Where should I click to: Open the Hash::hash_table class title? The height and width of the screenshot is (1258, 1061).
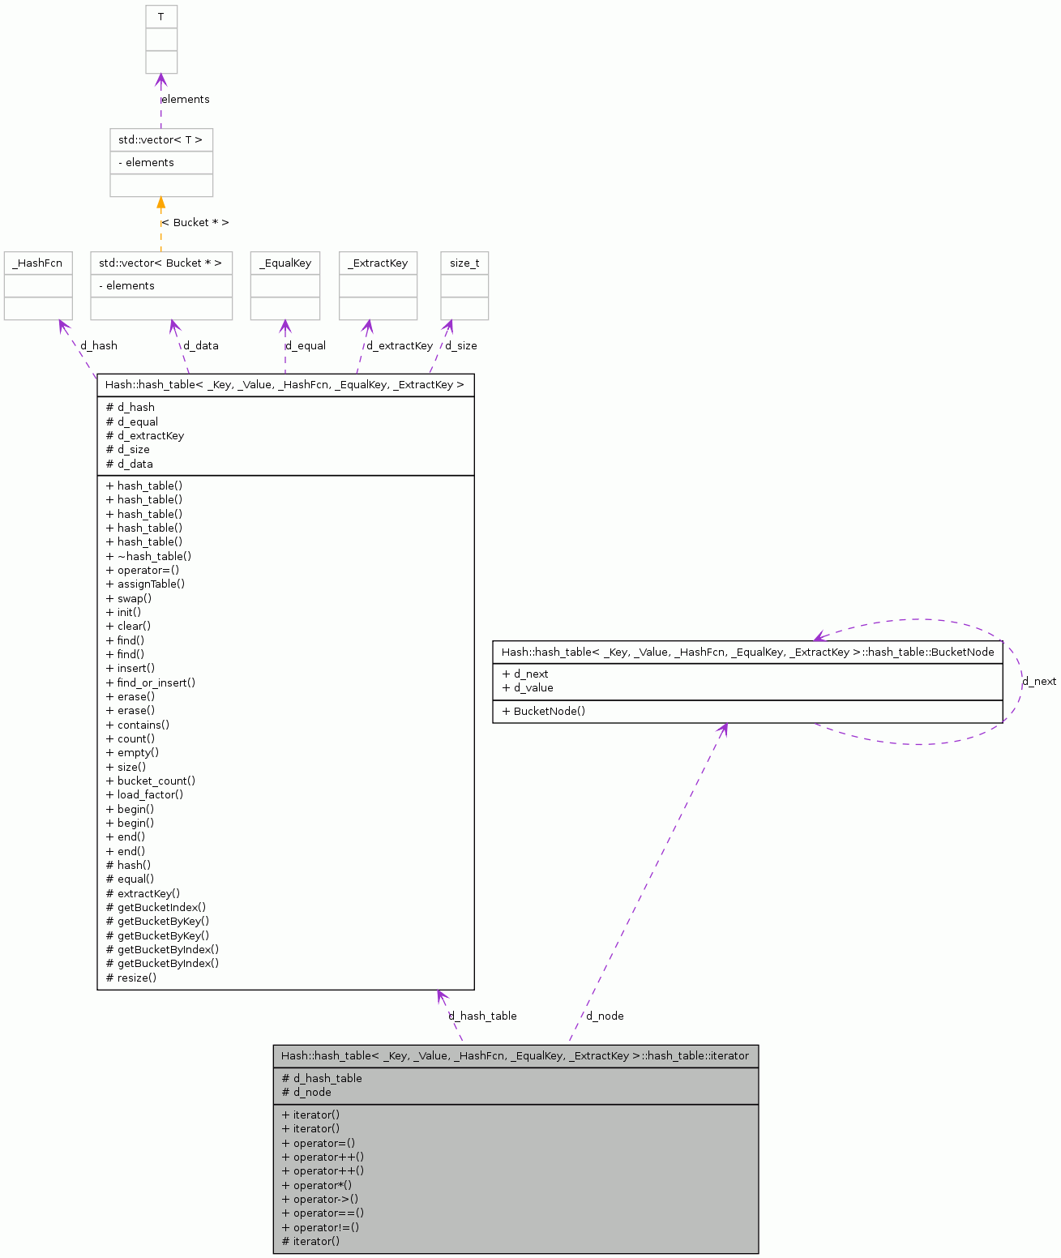pyautogui.click(x=285, y=385)
